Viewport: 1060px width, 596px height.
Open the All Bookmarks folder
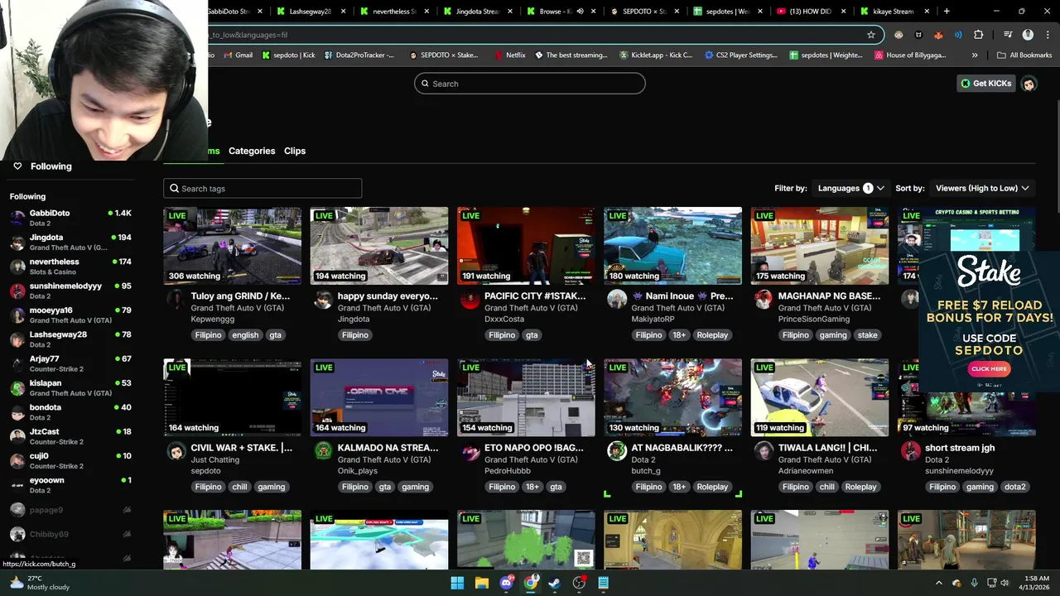[1024, 55]
